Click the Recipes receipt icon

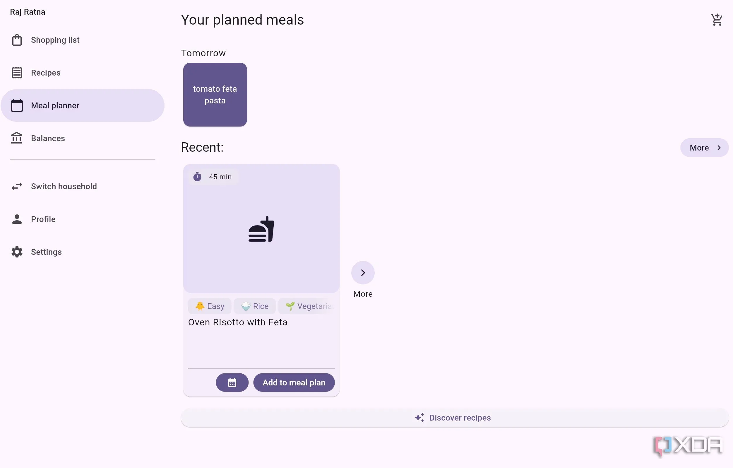[x=17, y=73]
